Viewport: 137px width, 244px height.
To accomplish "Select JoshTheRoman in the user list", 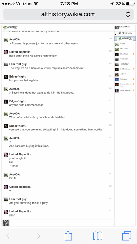I will 125,69.
